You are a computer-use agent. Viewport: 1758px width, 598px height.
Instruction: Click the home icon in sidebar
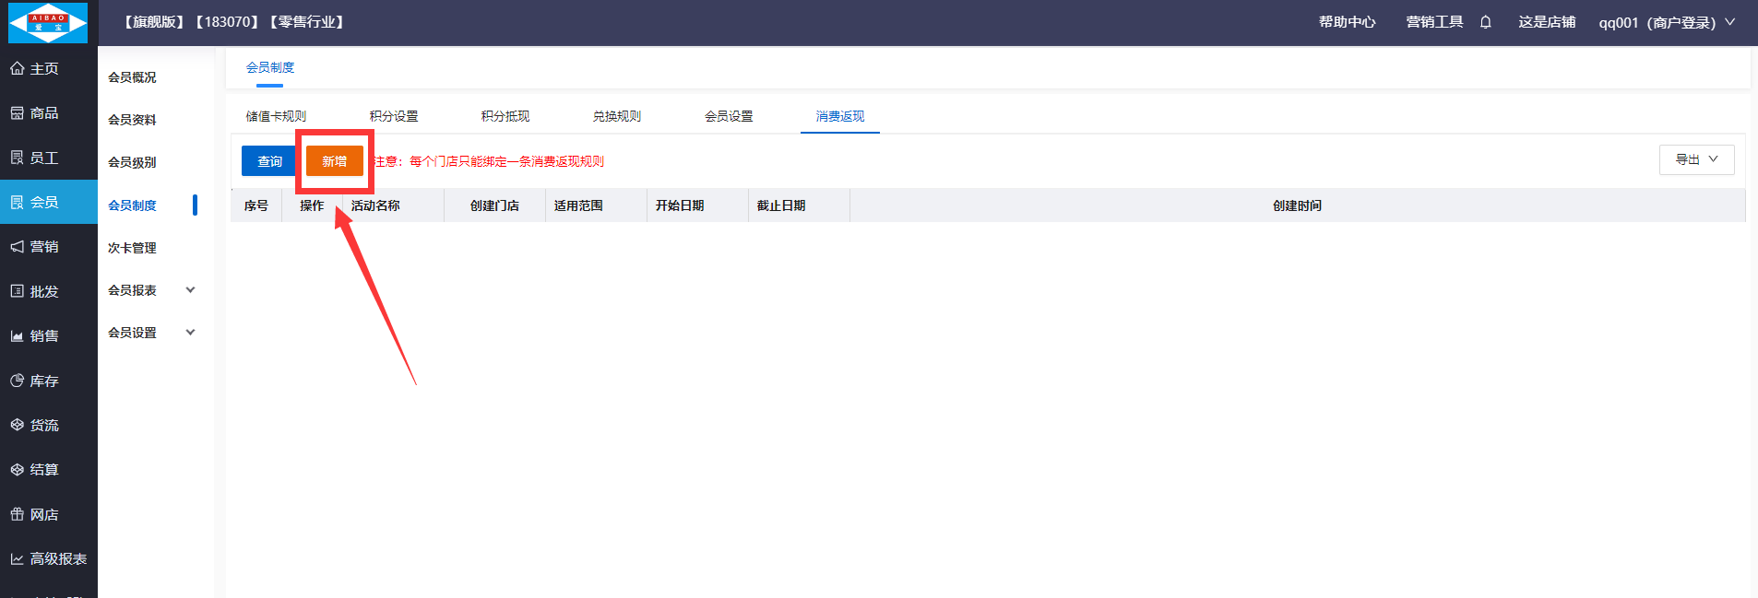click(17, 68)
